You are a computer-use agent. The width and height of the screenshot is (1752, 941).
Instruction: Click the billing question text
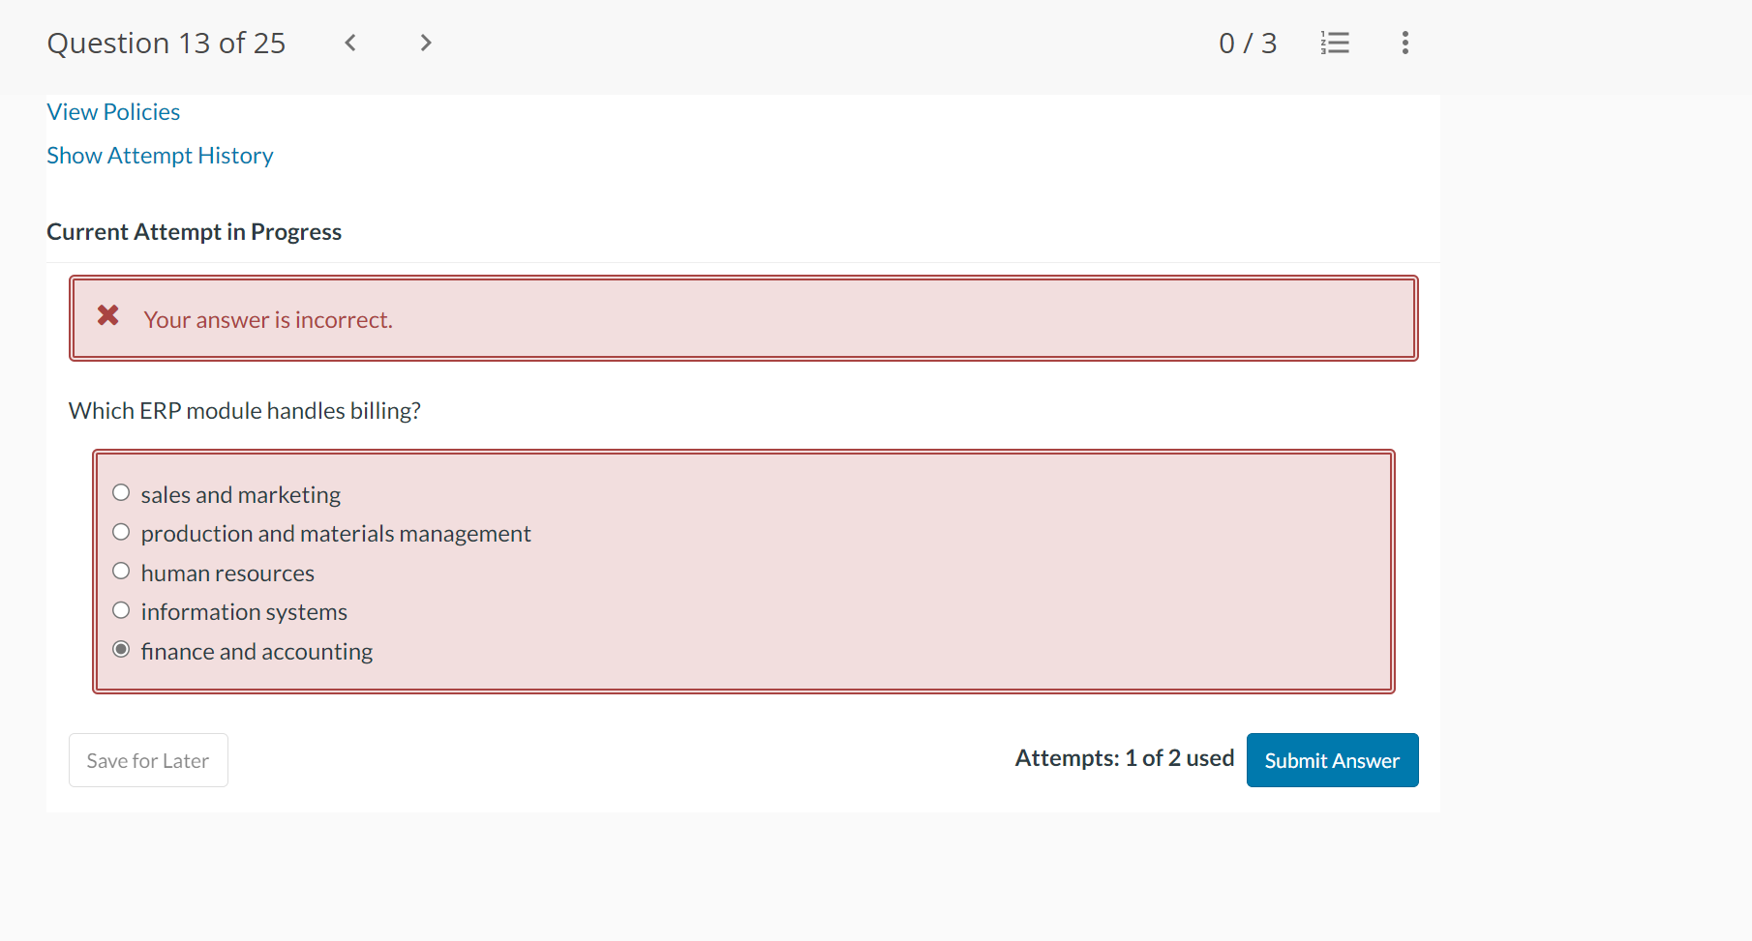pos(243,410)
